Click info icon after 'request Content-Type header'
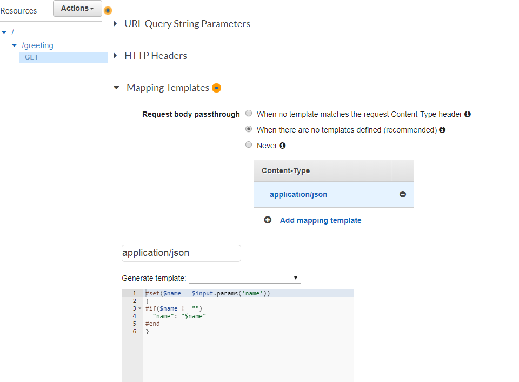Viewport: 519px width, 382px height. click(468, 114)
